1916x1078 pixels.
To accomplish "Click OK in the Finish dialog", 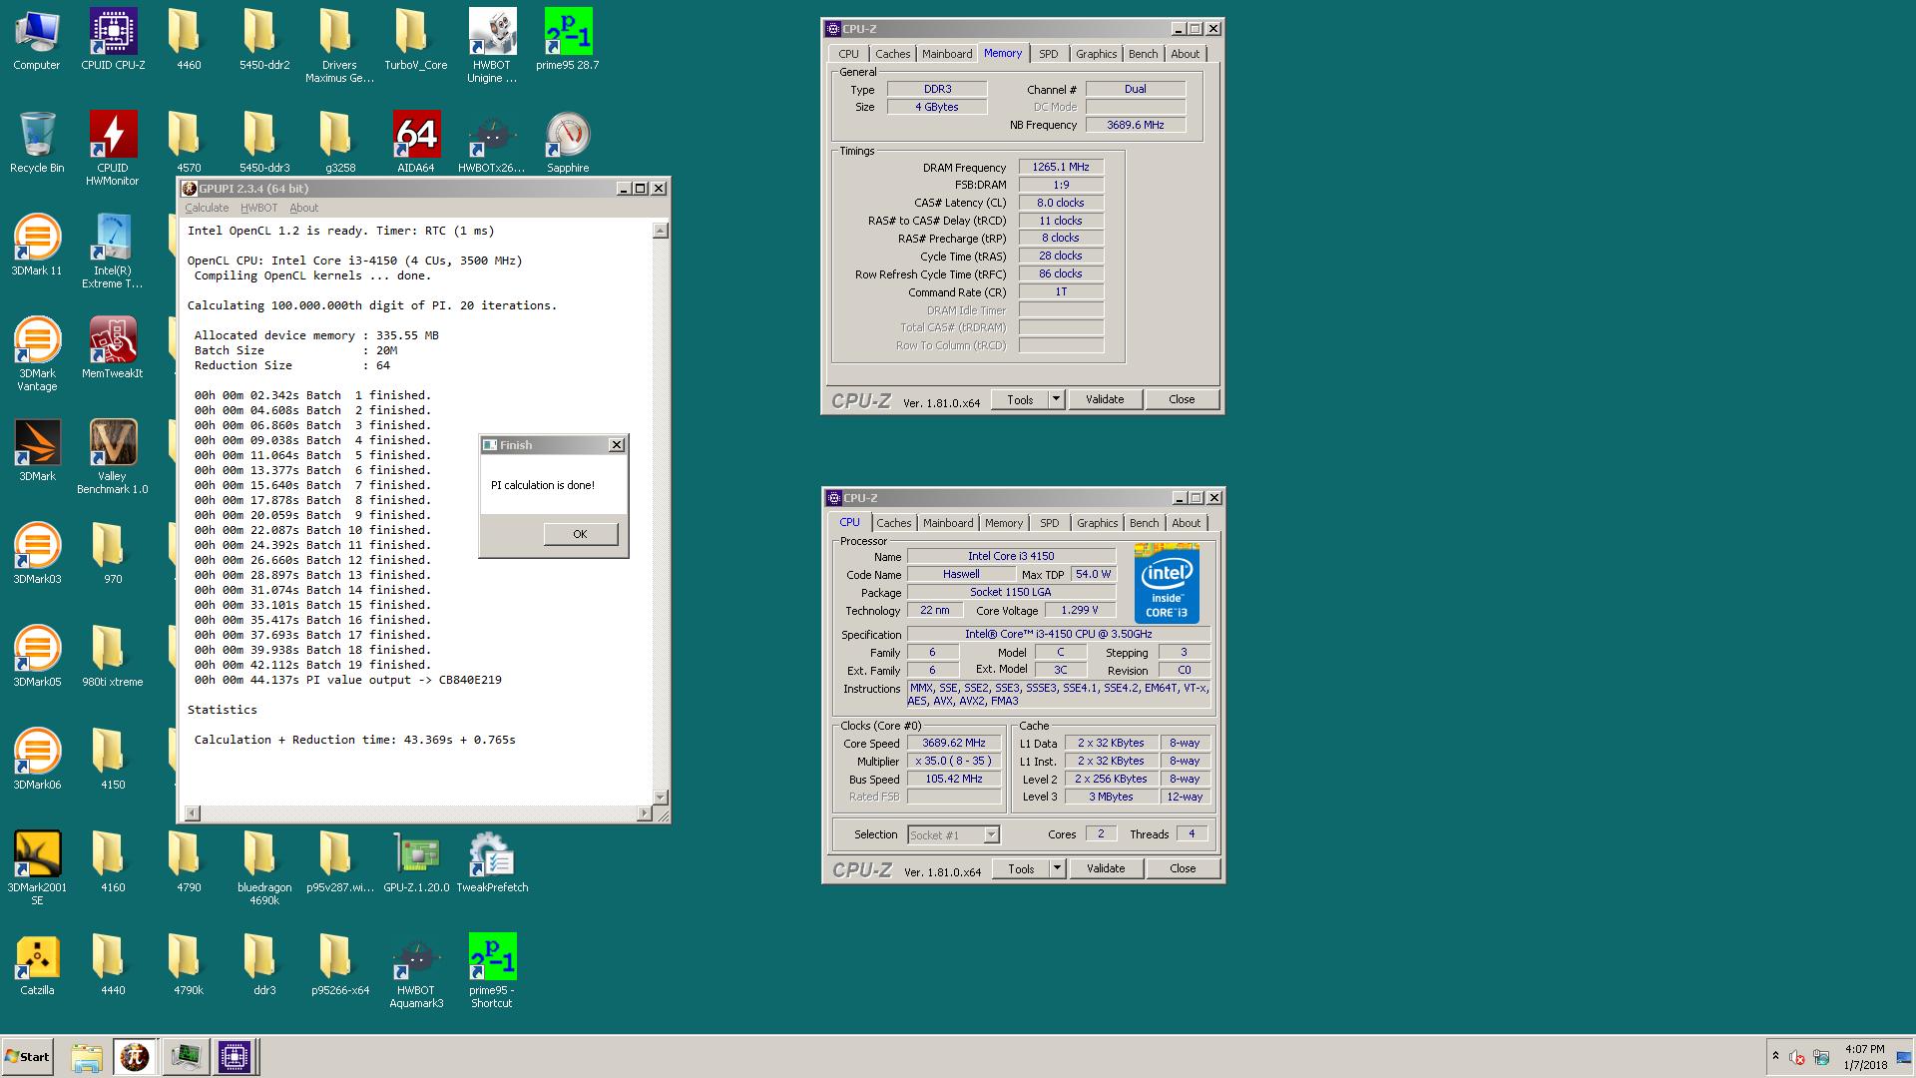I will click(580, 534).
